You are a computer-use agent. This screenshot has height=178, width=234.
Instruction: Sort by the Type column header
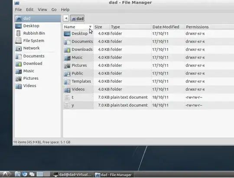(130, 27)
